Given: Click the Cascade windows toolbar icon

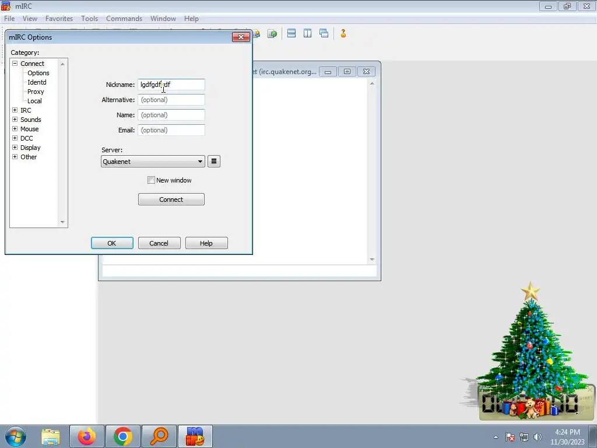Looking at the screenshot, I should pos(324,33).
